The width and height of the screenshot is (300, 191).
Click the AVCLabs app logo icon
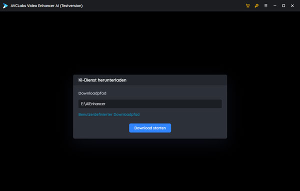5,5
